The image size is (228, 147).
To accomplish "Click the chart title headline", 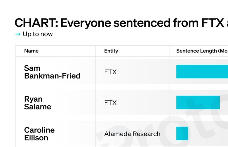I will point(121,23).
